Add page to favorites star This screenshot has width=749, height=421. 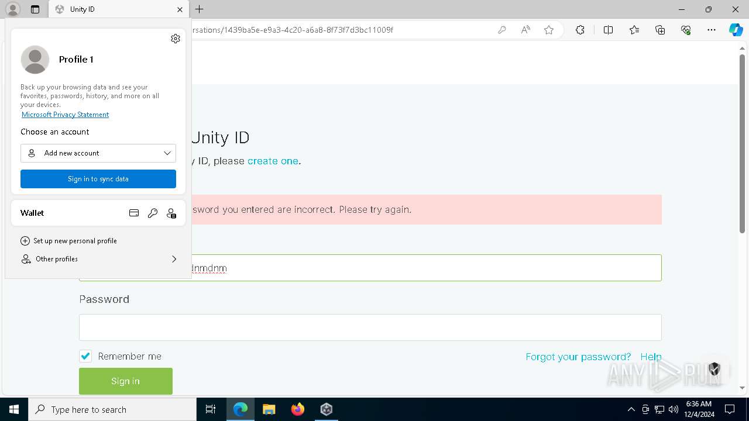click(x=549, y=30)
